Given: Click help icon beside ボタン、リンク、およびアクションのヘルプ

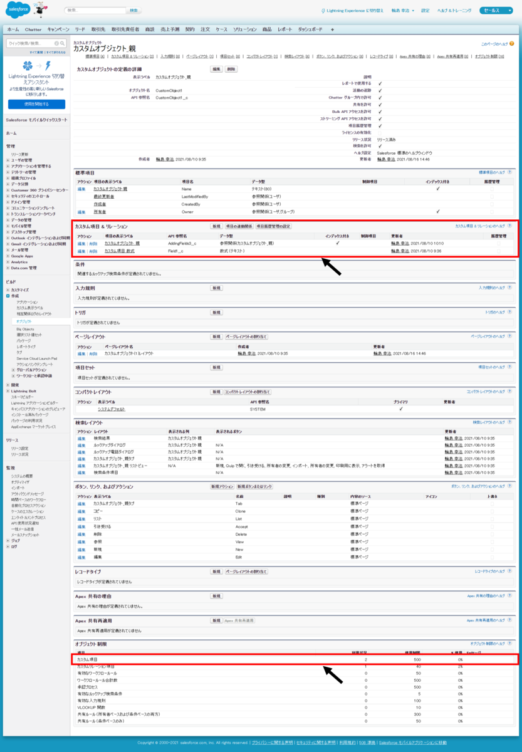Looking at the screenshot, I should pyautogui.click(x=509, y=486).
